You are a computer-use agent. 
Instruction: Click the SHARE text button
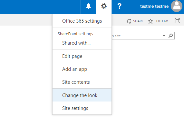[x=138, y=21]
